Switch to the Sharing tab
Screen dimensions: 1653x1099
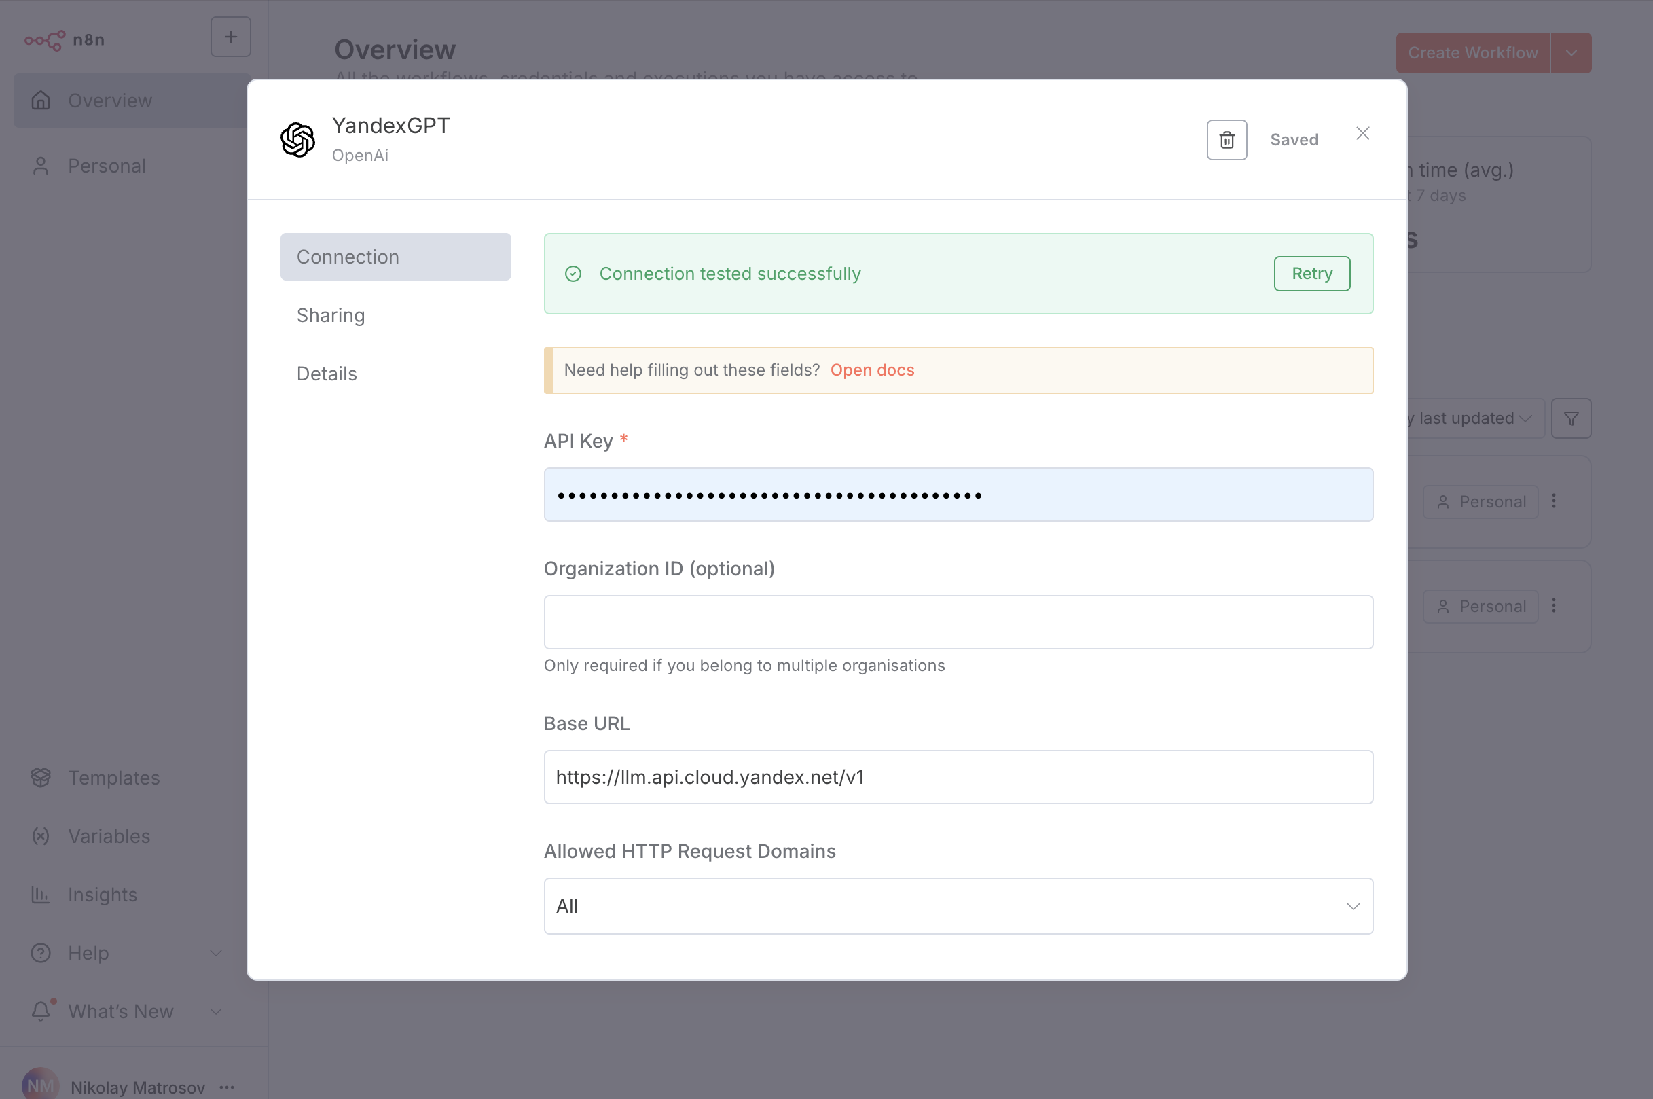pyautogui.click(x=395, y=315)
